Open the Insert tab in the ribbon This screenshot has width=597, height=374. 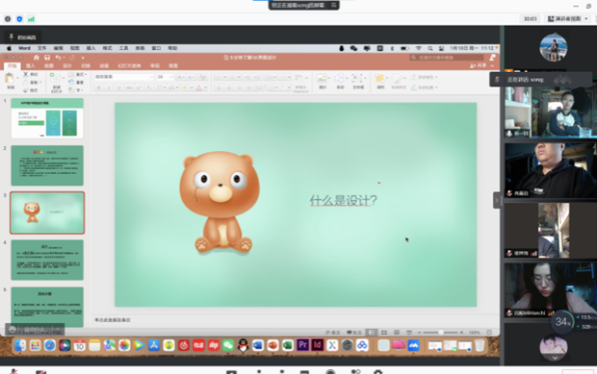pyautogui.click(x=31, y=65)
